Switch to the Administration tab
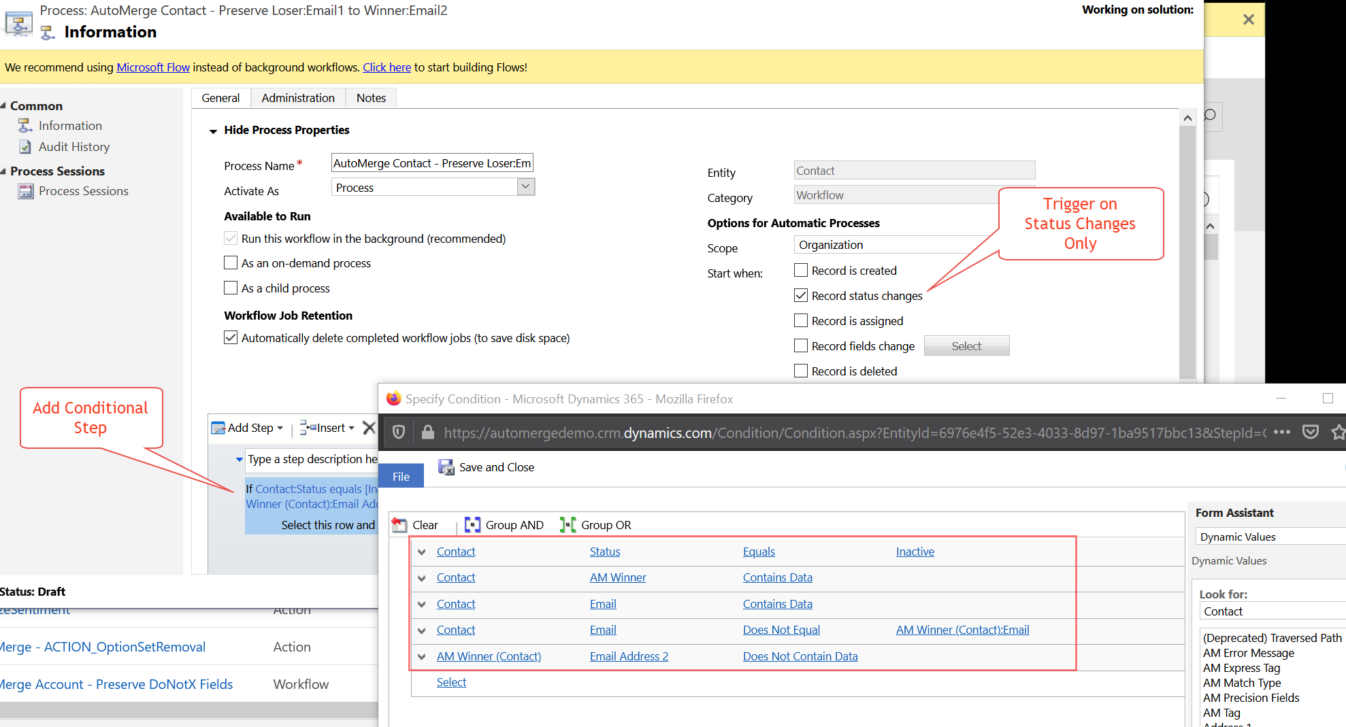Screen dimensions: 1346x727 click(x=298, y=98)
